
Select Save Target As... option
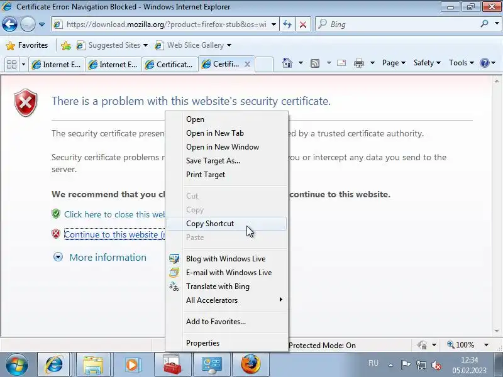226,161
